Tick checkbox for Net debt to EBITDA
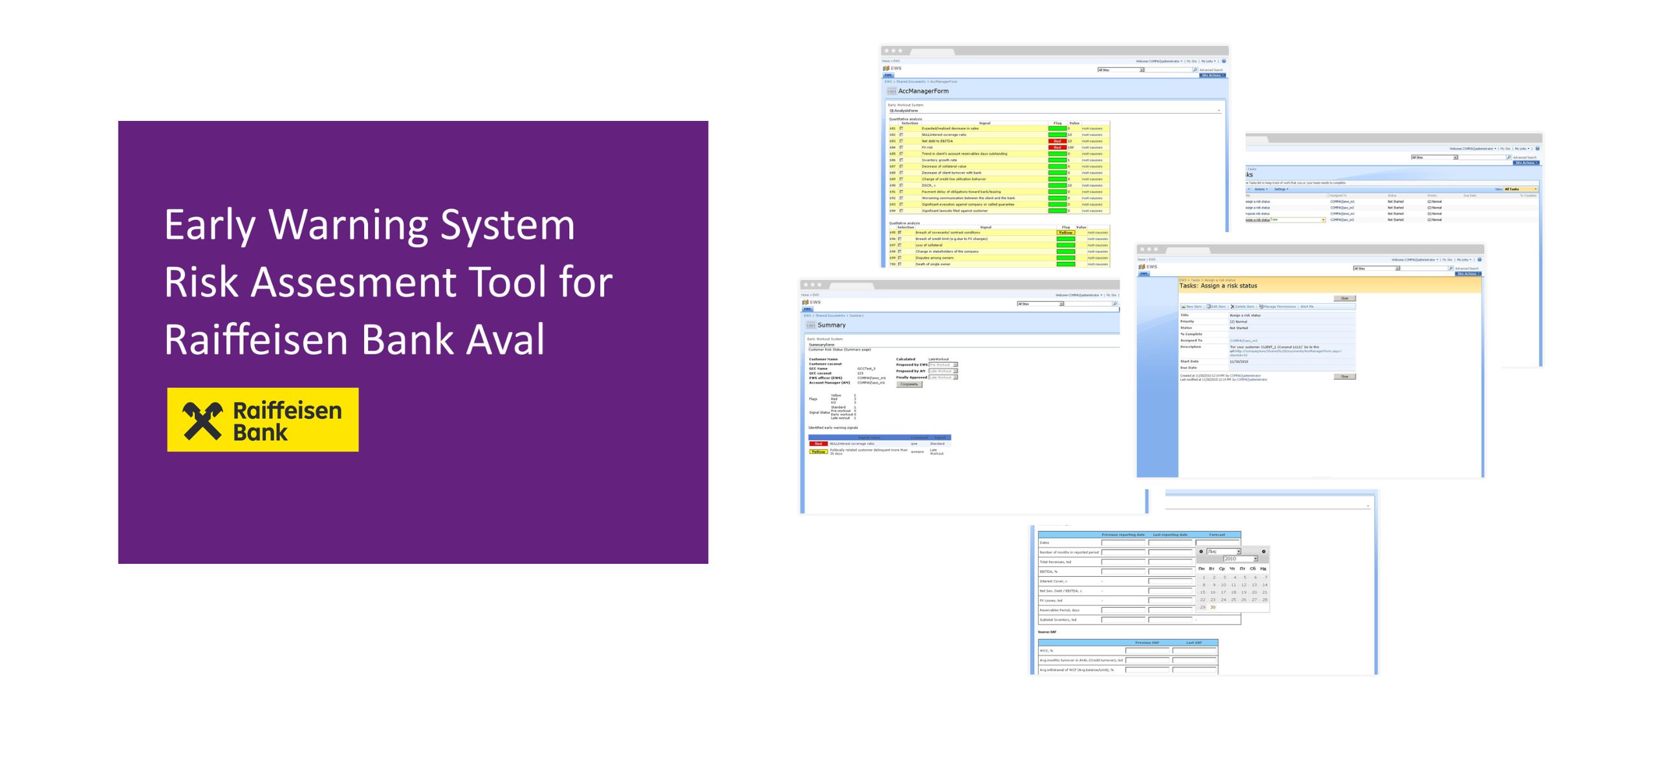 pos(901,141)
